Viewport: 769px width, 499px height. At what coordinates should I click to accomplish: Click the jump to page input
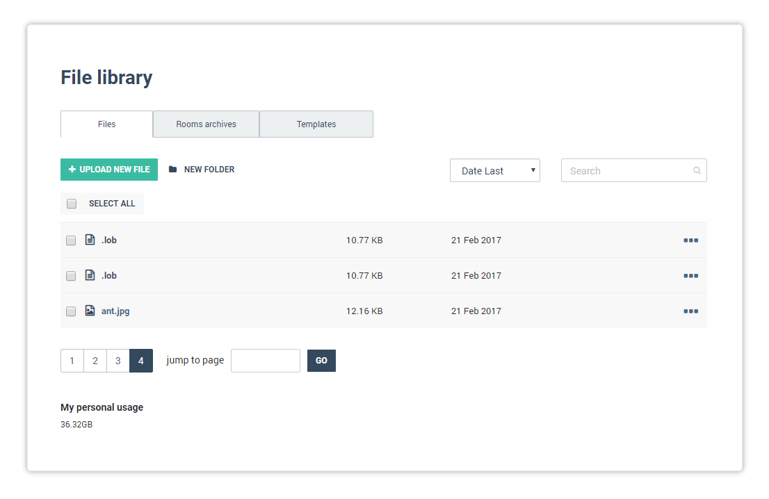pyautogui.click(x=266, y=361)
